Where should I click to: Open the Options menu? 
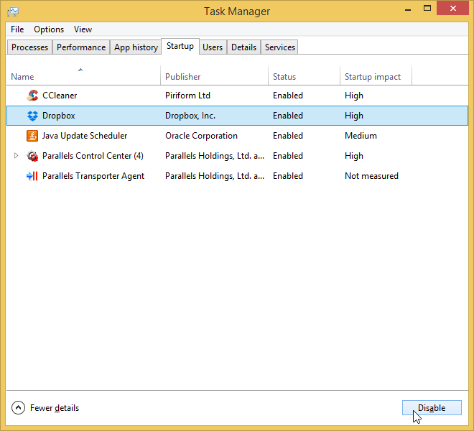click(x=49, y=29)
